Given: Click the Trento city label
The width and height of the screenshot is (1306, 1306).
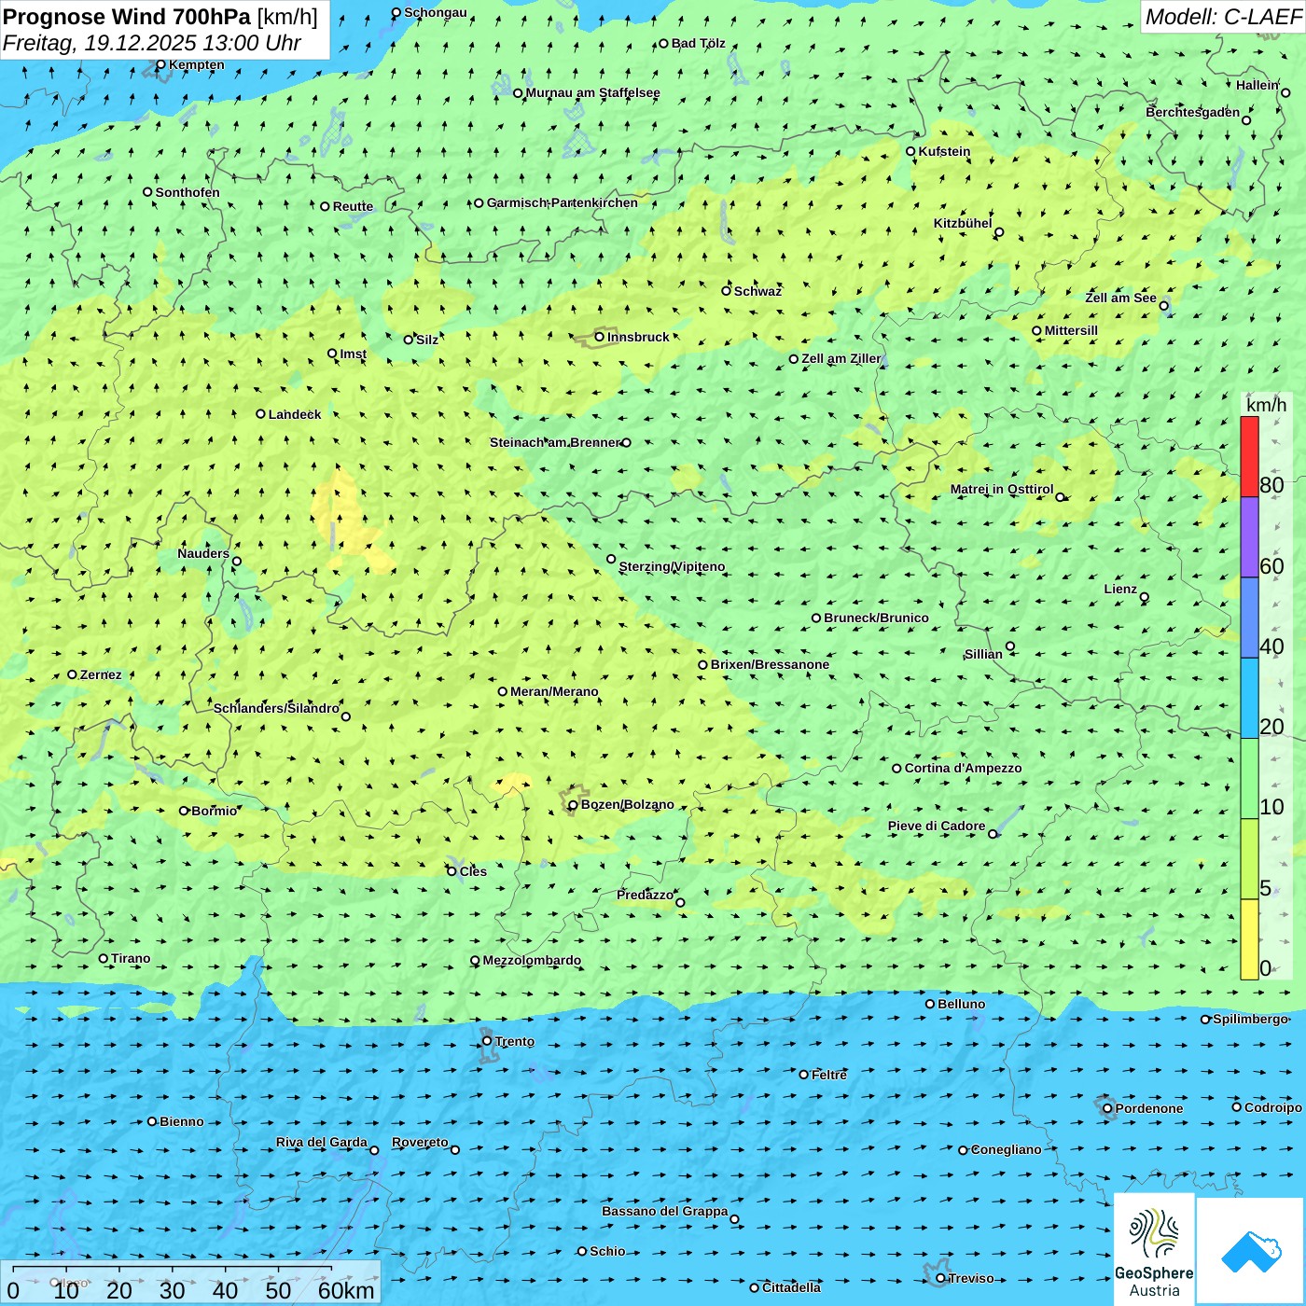Looking at the screenshot, I should click(515, 1041).
